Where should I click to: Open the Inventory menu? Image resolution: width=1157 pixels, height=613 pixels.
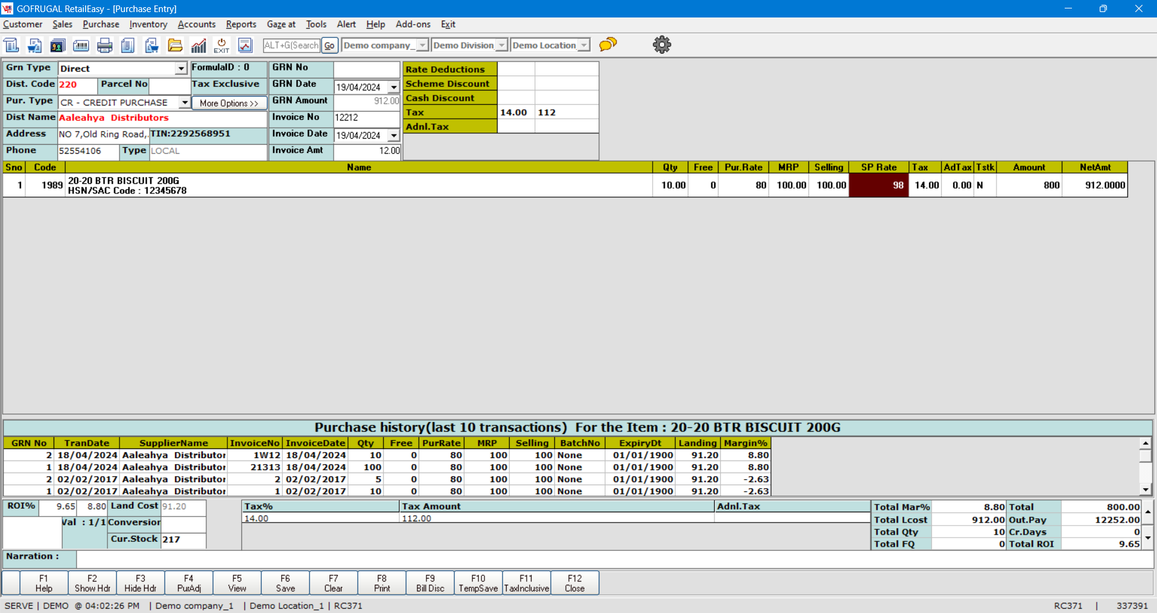tap(148, 24)
